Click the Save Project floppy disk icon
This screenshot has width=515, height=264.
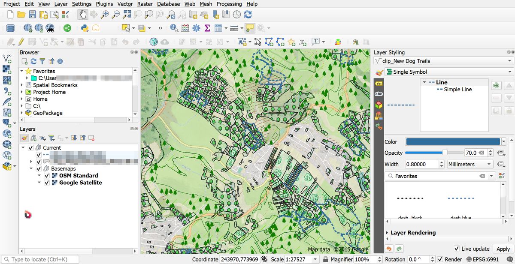[32, 15]
